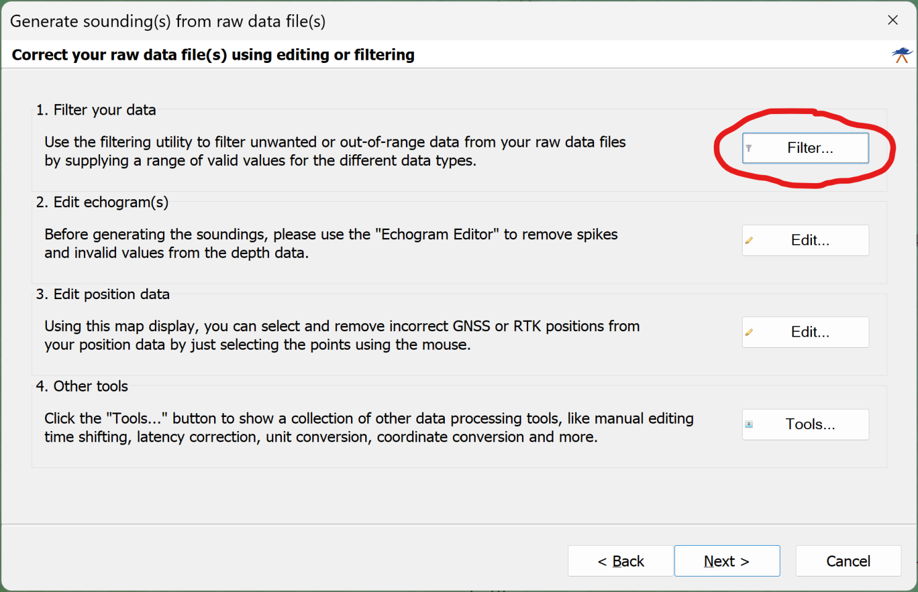Click pencil icon in Edit echogram(s) section
This screenshot has width=918, height=592.
[748, 240]
